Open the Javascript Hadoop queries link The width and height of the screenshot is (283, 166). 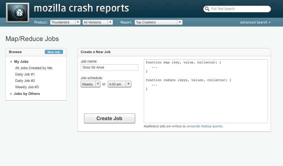204,126
